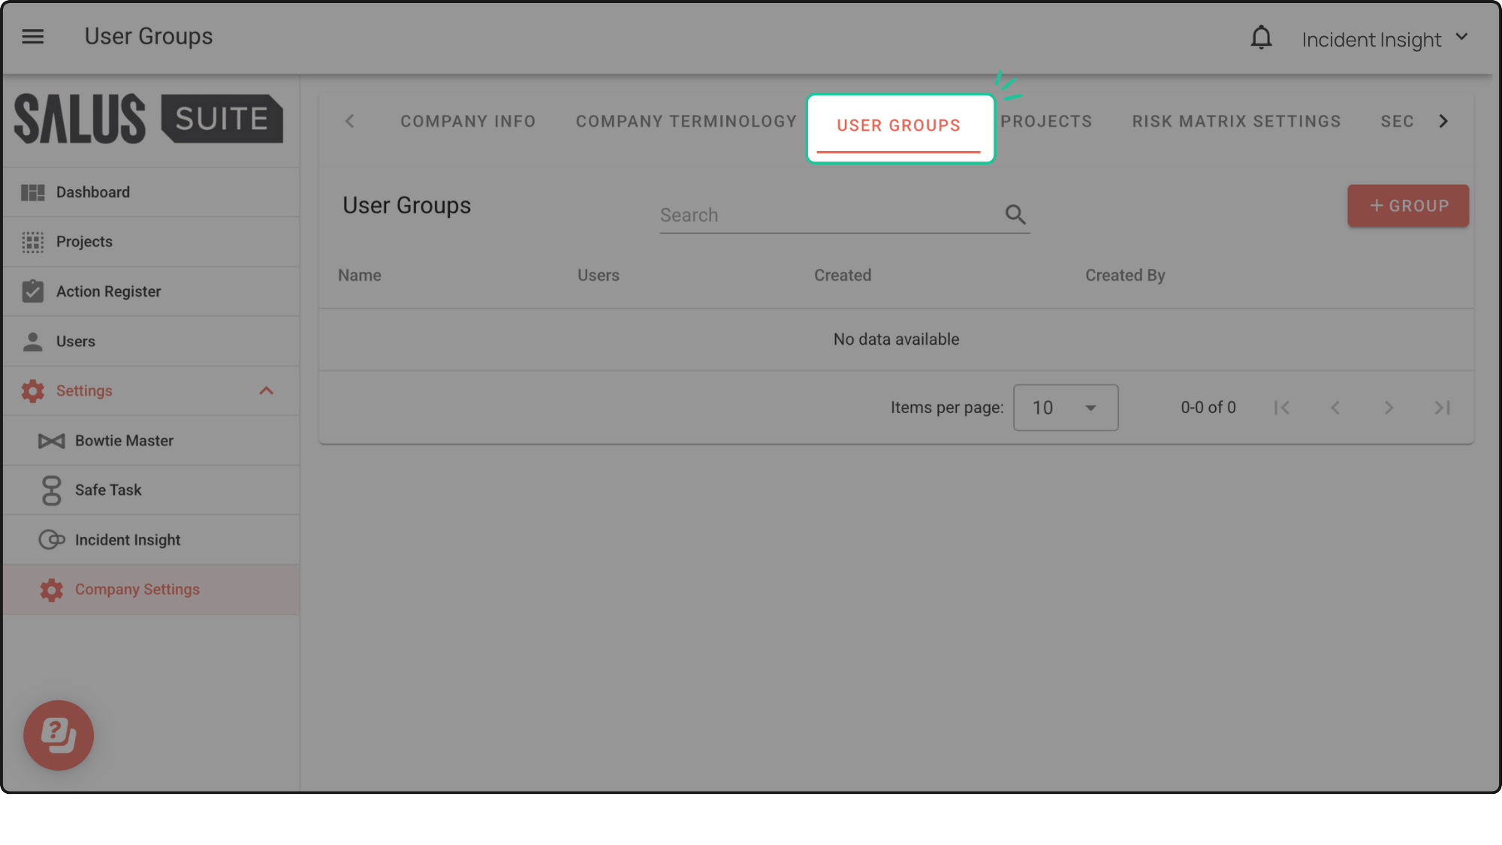
Task: Open Incident Insight settings in sidebar
Action: [127, 540]
